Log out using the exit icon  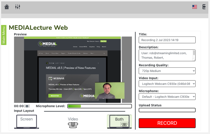pyautogui.click(x=204, y=7)
